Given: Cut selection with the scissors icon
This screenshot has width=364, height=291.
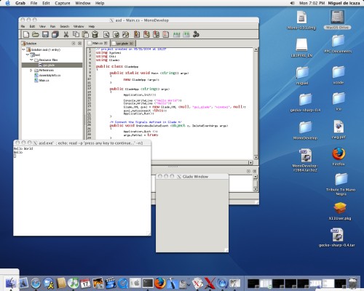Looking at the screenshot, I should [x=66, y=34].
